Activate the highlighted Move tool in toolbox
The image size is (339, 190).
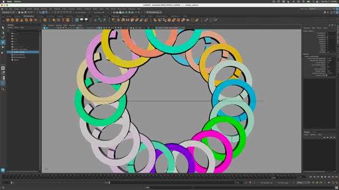pyautogui.click(x=3, y=42)
